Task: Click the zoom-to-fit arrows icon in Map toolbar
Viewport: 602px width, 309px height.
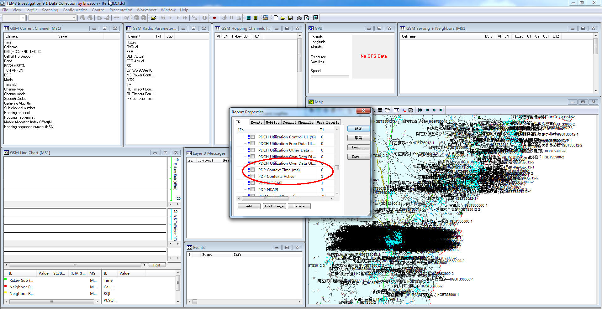Action: tap(380, 110)
